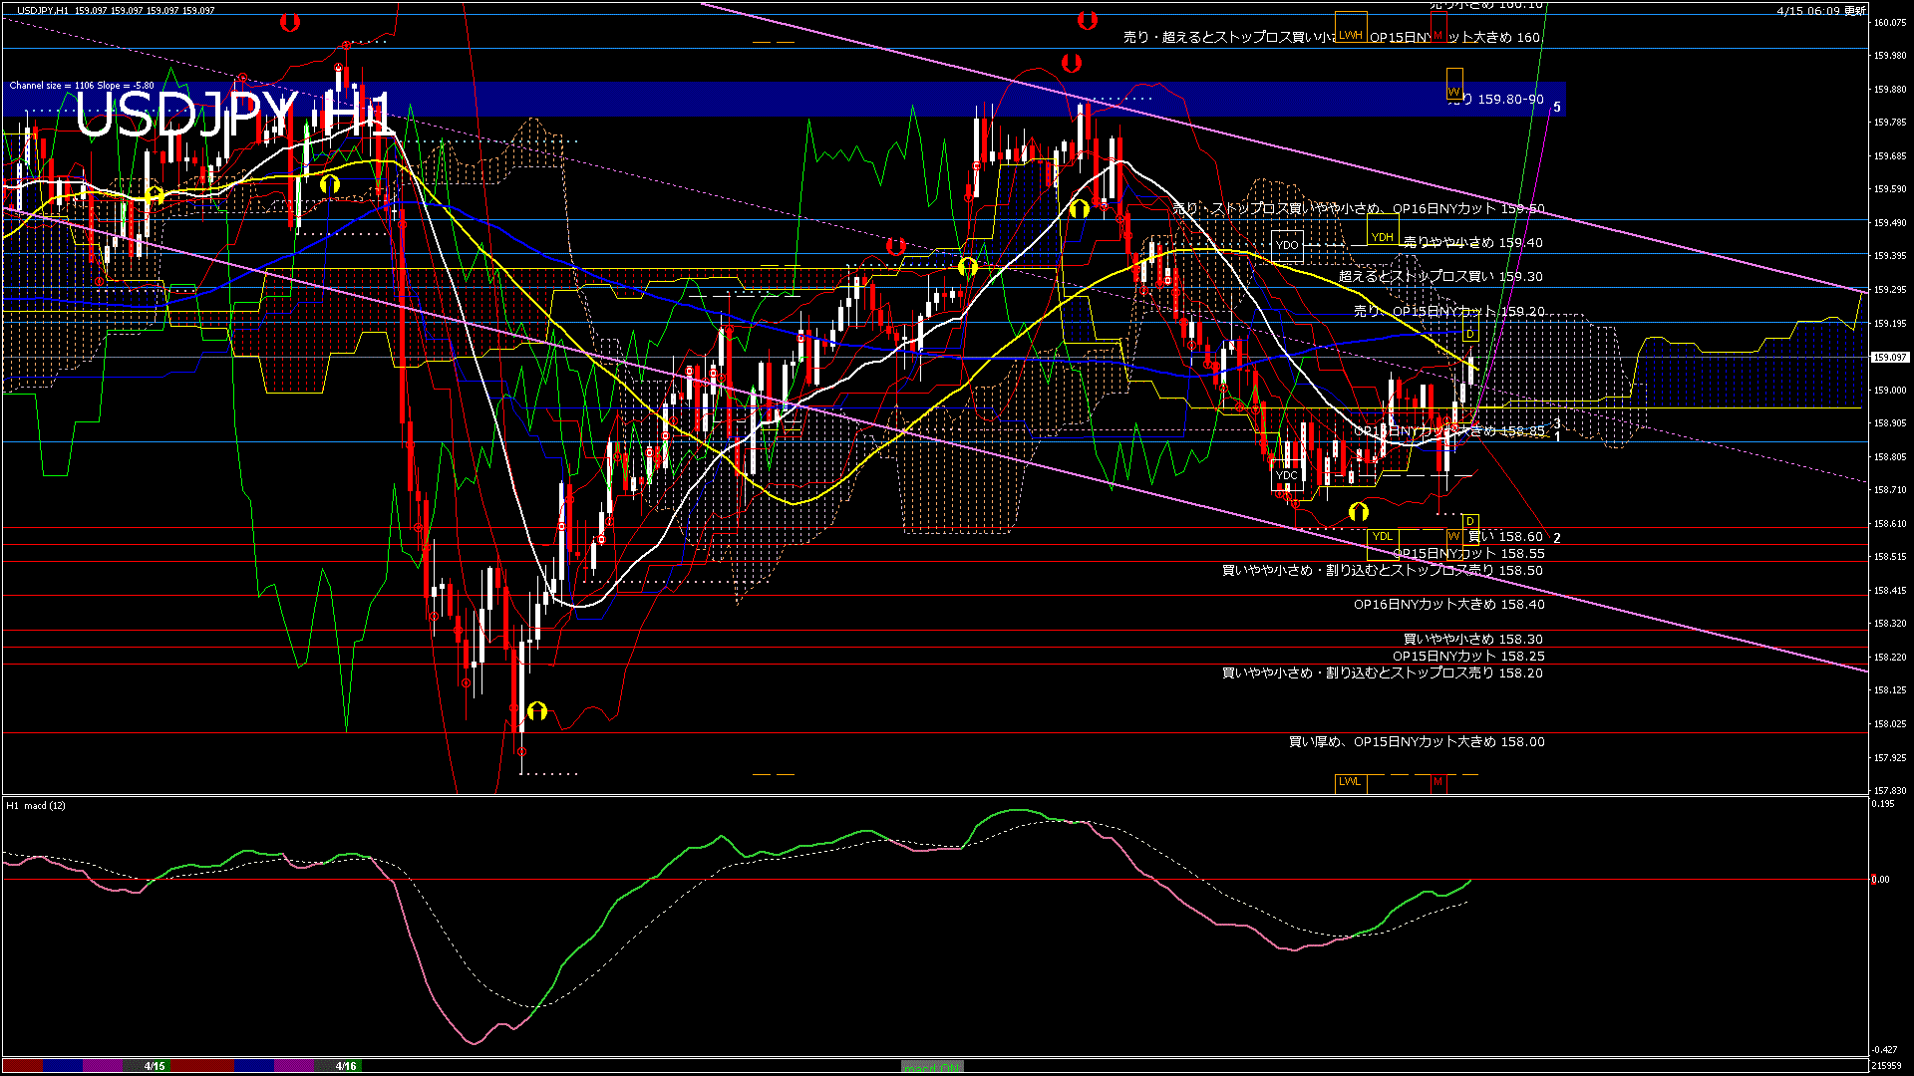
Task: Expand the YDC dashed level box
Action: pos(1288,476)
